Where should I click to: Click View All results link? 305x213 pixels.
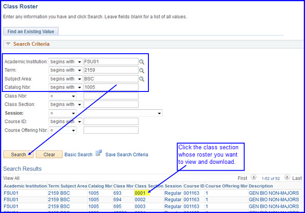coord(11,178)
